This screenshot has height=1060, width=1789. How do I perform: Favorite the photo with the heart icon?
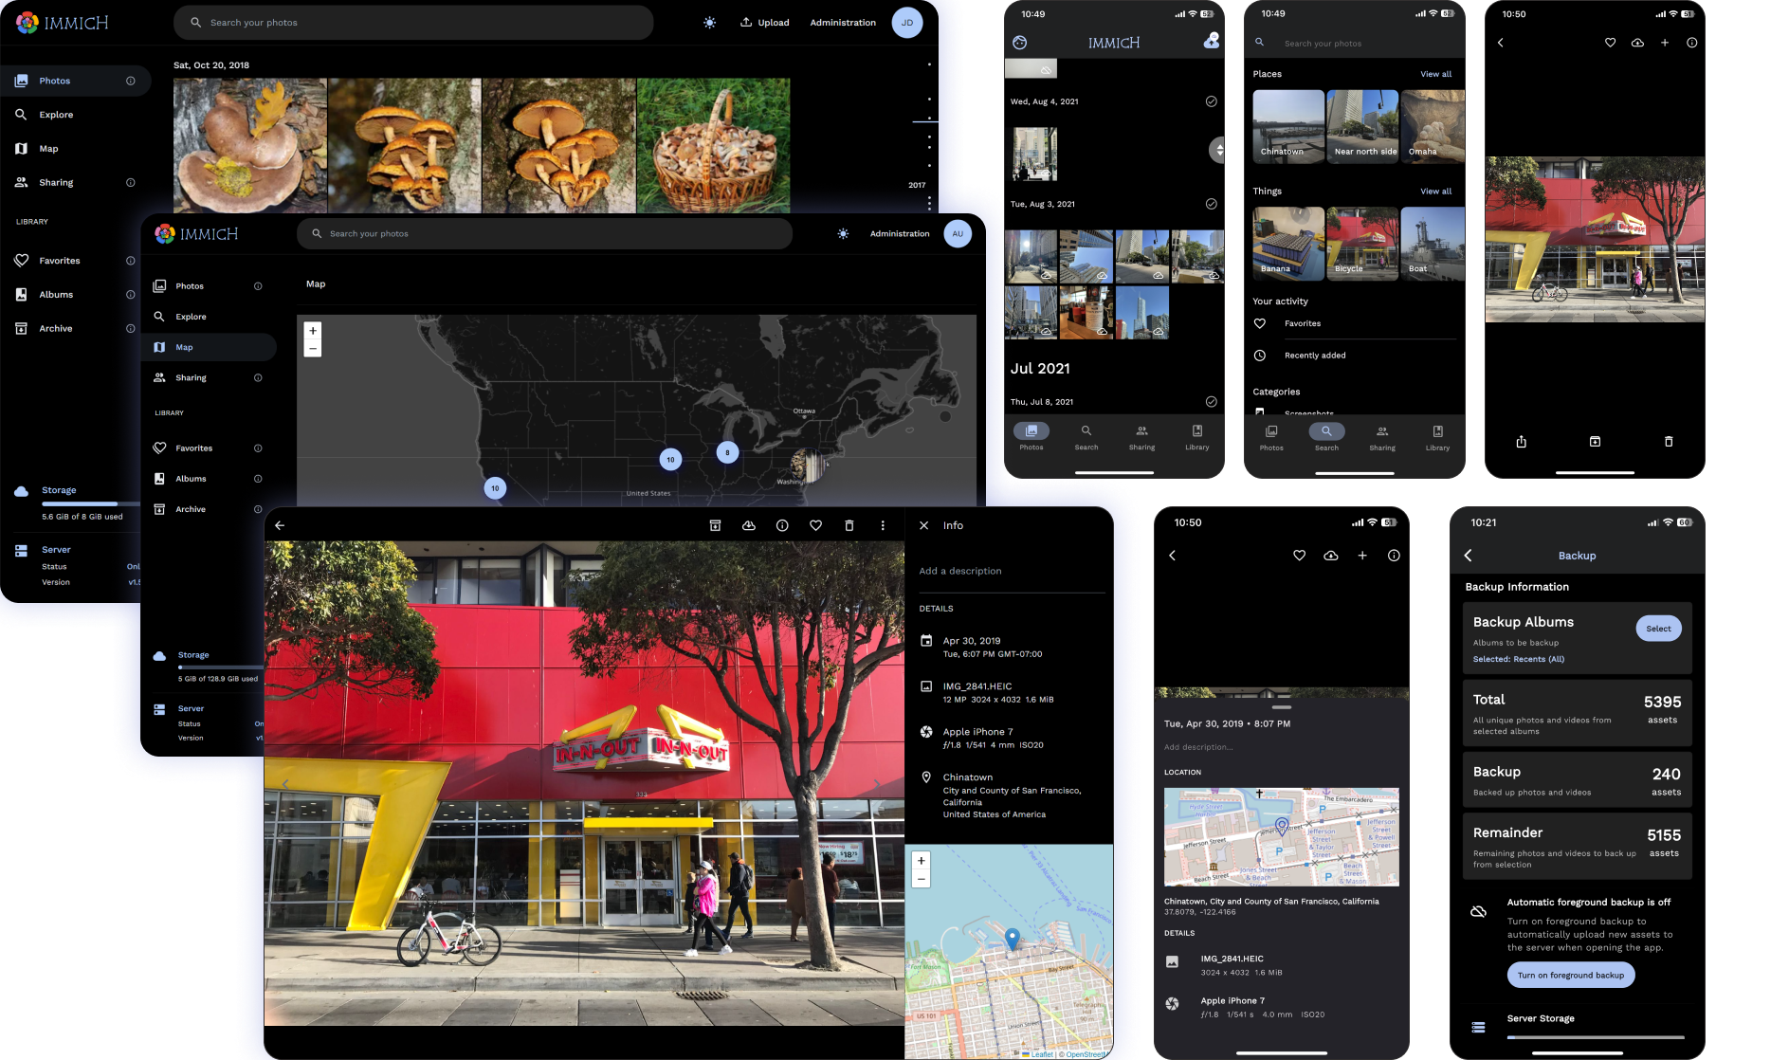(814, 525)
